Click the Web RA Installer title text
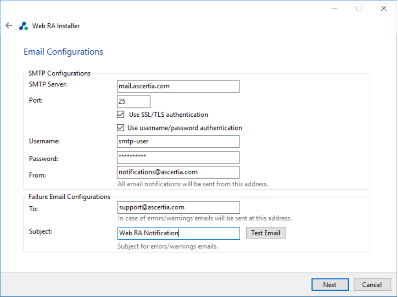398x297 pixels. pos(56,26)
